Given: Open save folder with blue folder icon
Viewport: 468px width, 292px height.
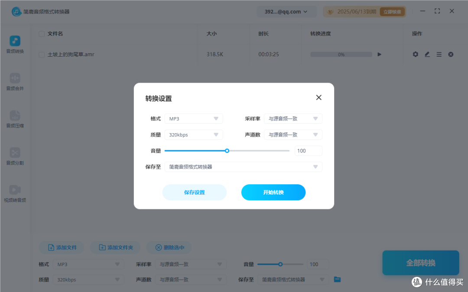Looking at the screenshot, I should [337, 279].
